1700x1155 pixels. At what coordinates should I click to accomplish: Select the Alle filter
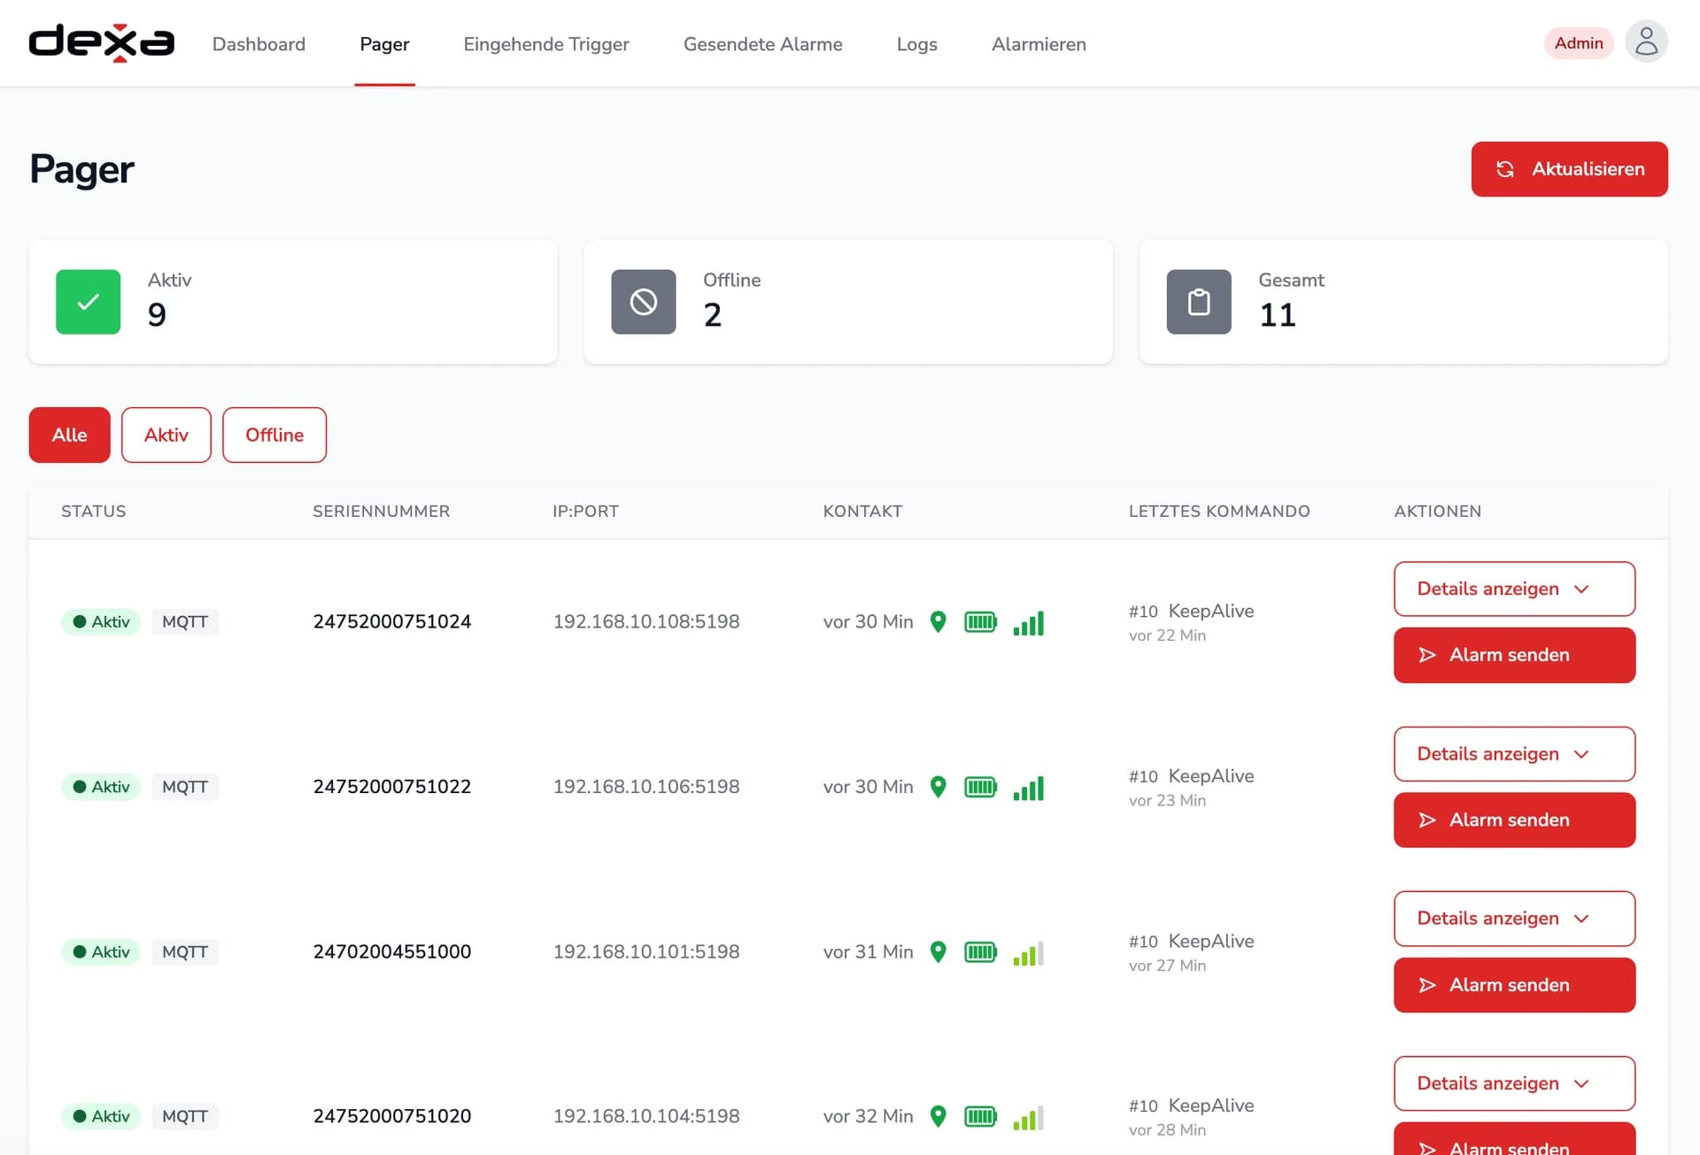tap(69, 435)
